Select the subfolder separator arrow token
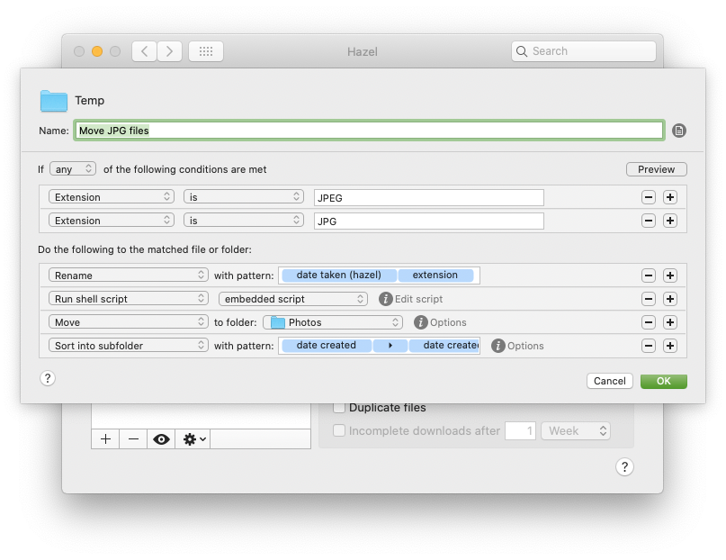 tap(390, 346)
